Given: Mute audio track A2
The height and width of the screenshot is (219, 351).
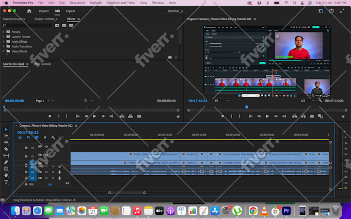Looking at the screenshot, I should [x=46, y=172].
